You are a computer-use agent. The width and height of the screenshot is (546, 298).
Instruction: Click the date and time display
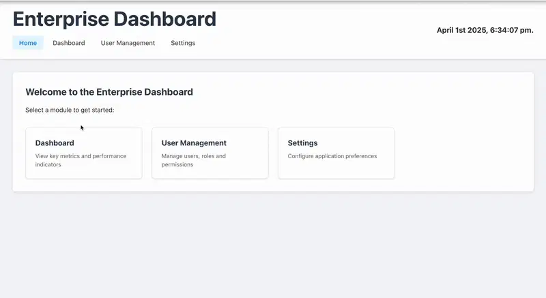[485, 30]
